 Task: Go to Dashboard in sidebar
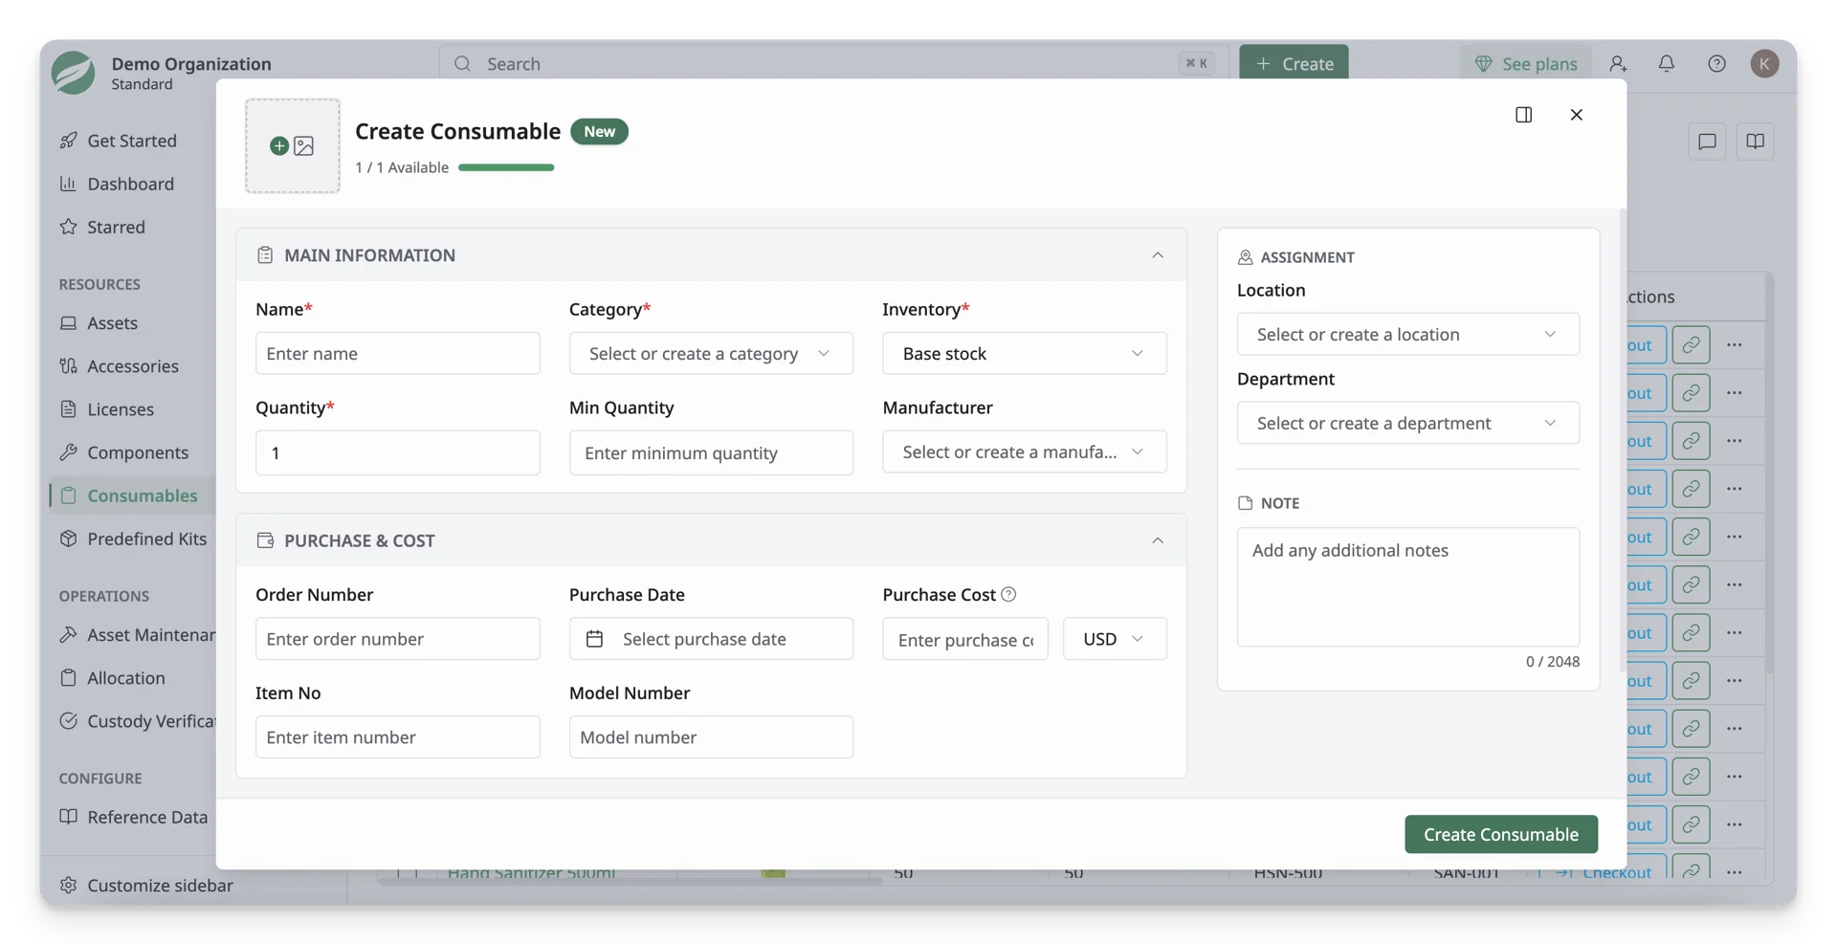(131, 184)
